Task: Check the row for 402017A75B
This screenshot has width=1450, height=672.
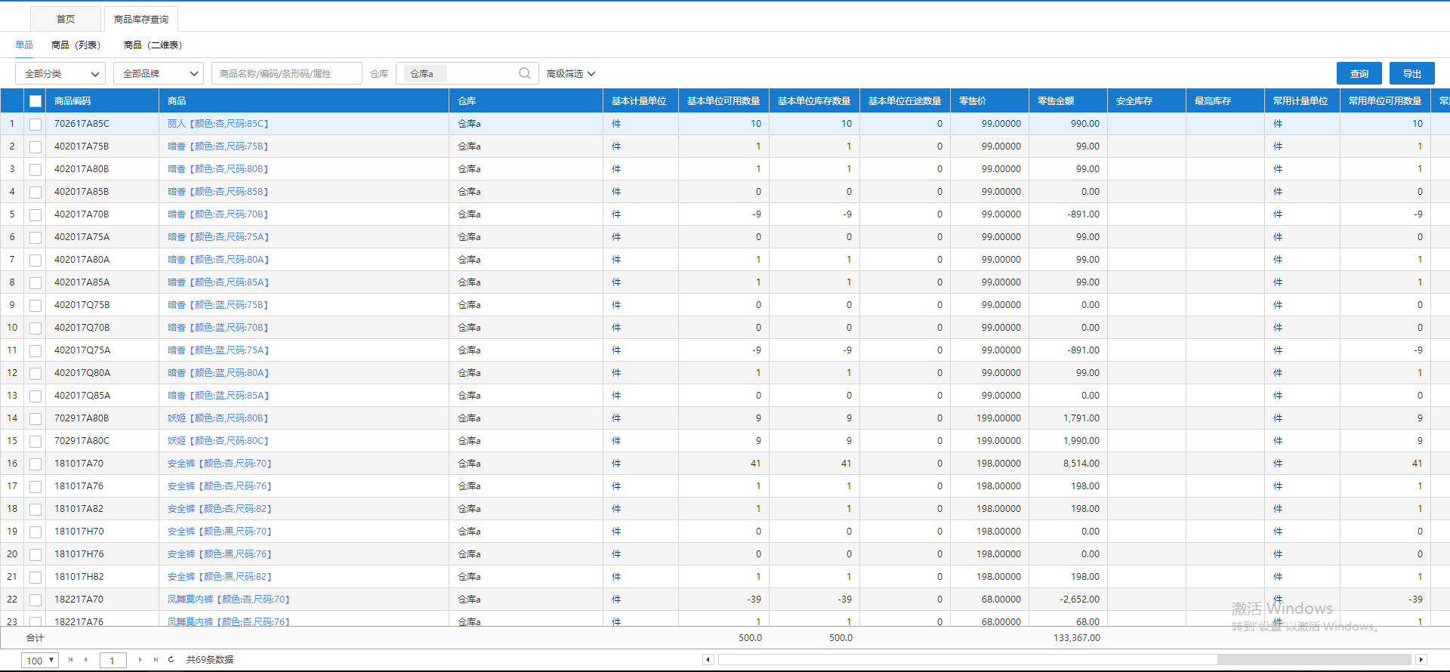Action: 35,146
